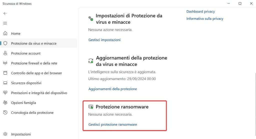Click Gestisci protezione ransomware link
Viewport: 256px width, 139px height.
click(x=113, y=124)
